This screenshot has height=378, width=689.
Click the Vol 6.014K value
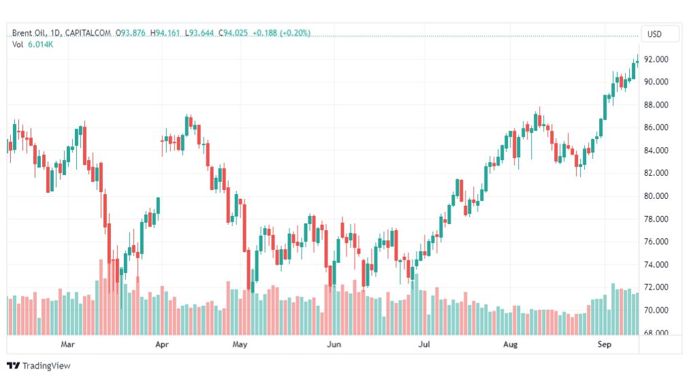40,44
